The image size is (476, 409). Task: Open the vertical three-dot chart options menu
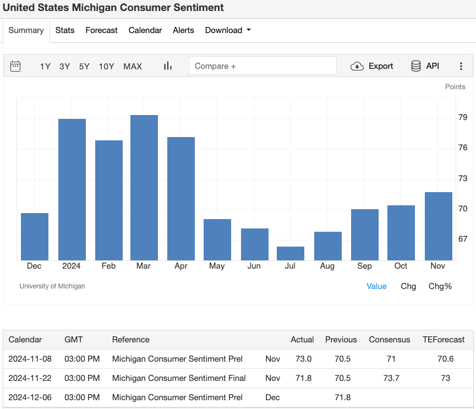[x=461, y=66]
